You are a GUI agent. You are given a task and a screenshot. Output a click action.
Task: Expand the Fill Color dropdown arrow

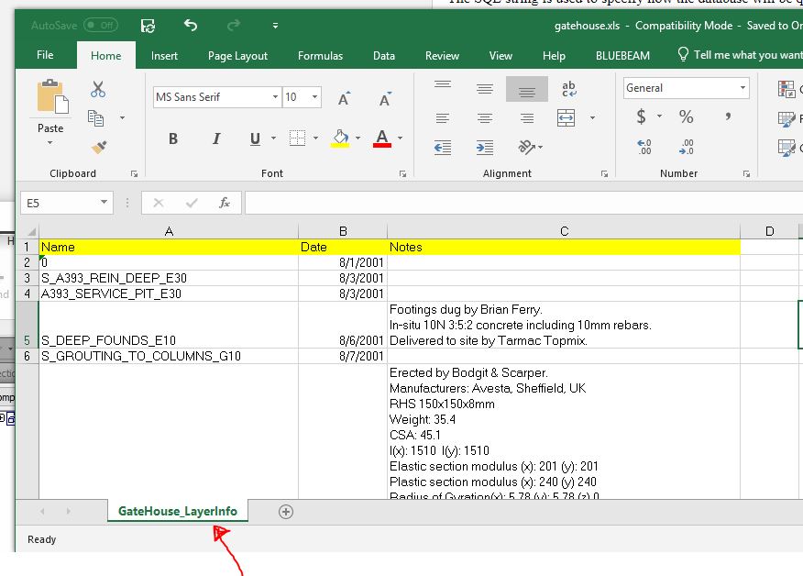pos(358,138)
